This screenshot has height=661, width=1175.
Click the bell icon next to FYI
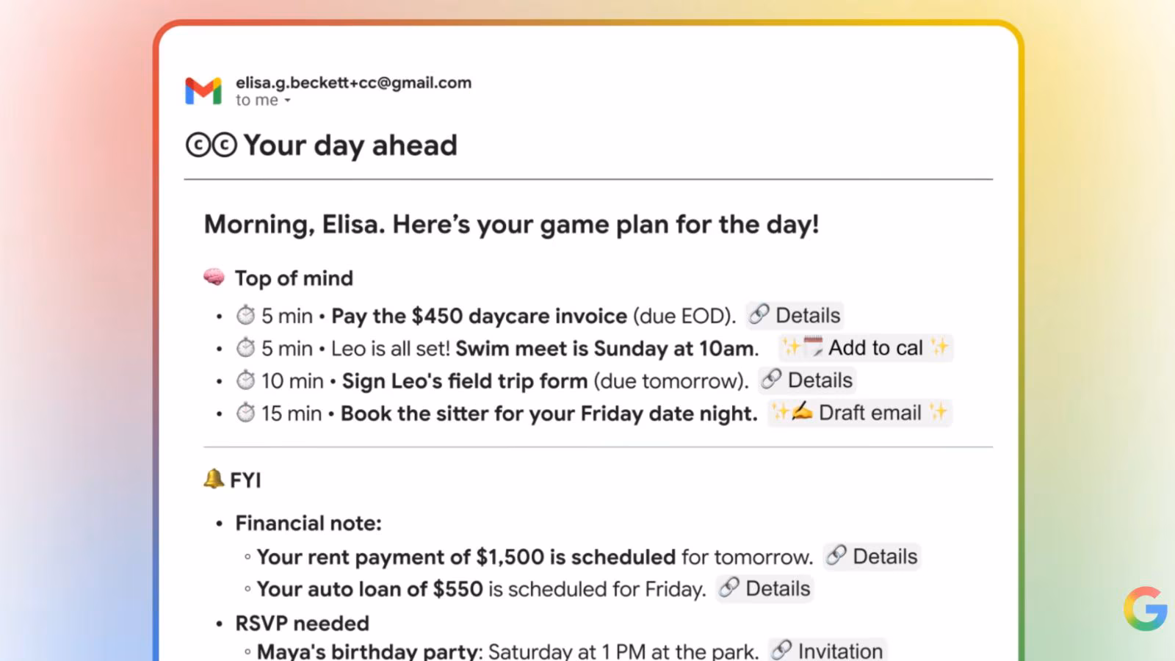pyautogui.click(x=213, y=480)
